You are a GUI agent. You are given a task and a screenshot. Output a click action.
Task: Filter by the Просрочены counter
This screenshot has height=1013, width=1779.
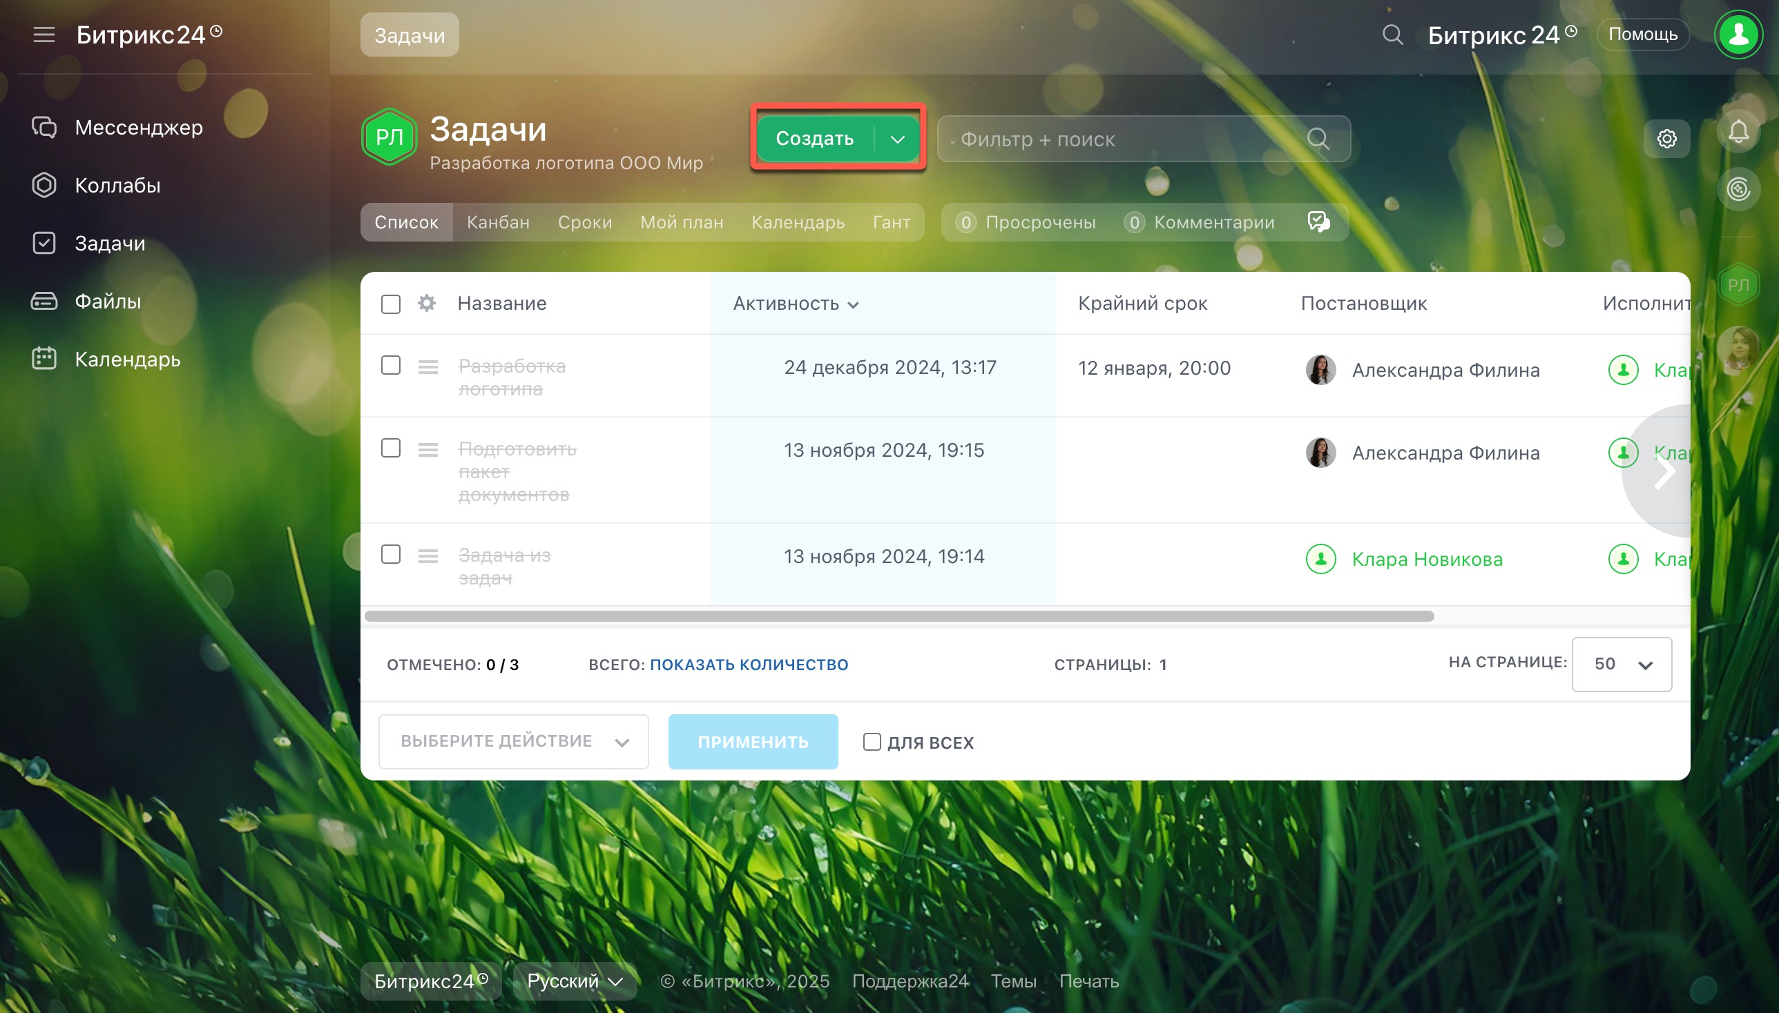pos(1025,222)
